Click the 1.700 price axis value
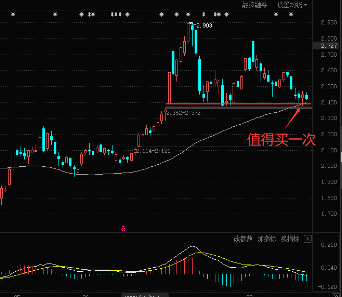Image resolution: width=342 pixels, height=297 pixels. (329, 214)
